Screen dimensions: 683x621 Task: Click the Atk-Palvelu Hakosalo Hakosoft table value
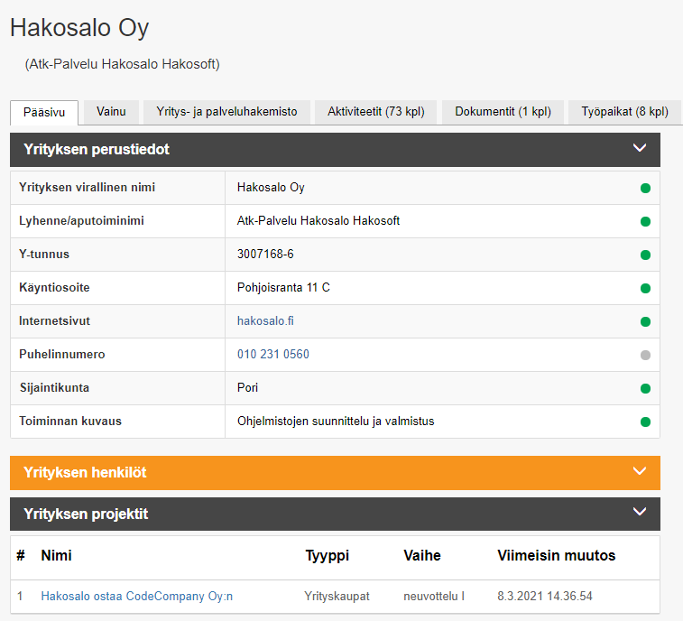318,221
